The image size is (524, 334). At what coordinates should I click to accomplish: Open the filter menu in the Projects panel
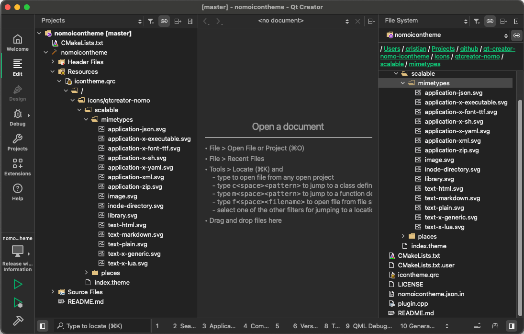coord(151,21)
